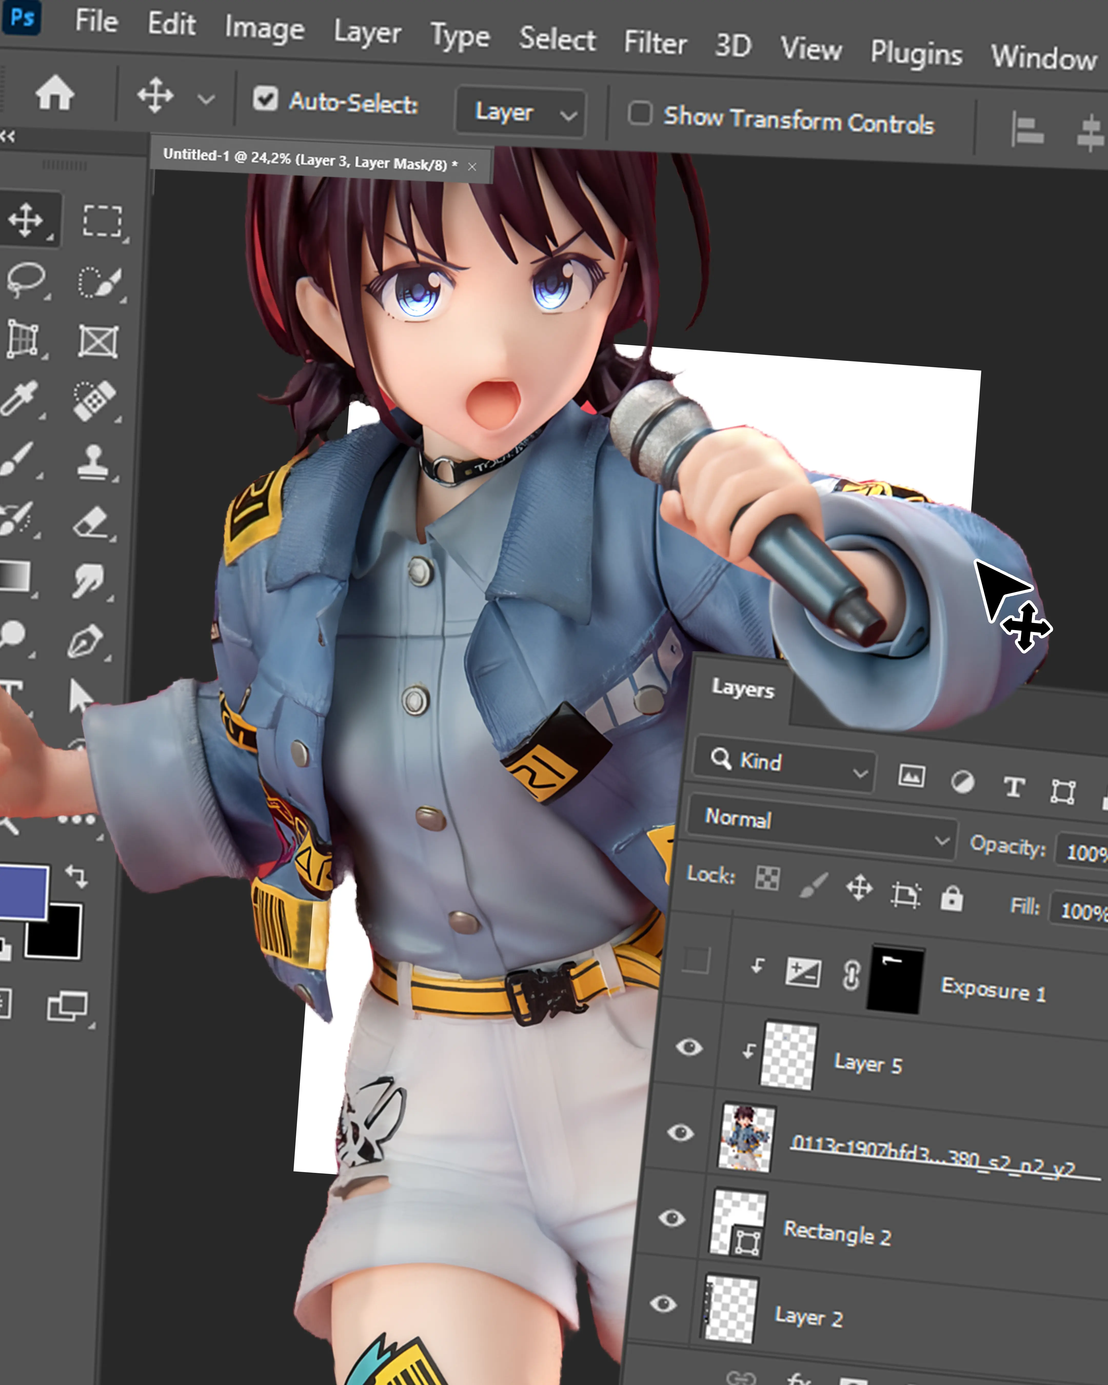Select the Move tool in the toolbar

click(26, 220)
